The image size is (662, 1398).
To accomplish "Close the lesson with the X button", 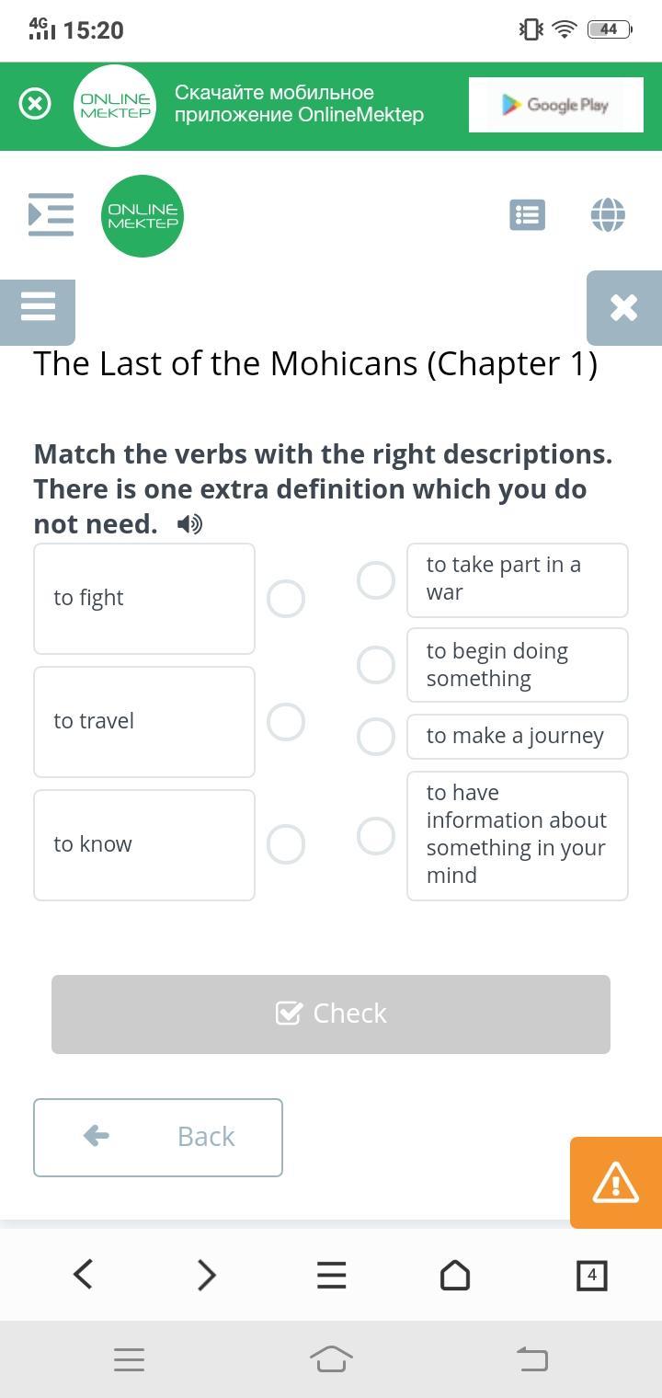I will pyautogui.click(x=623, y=307).
